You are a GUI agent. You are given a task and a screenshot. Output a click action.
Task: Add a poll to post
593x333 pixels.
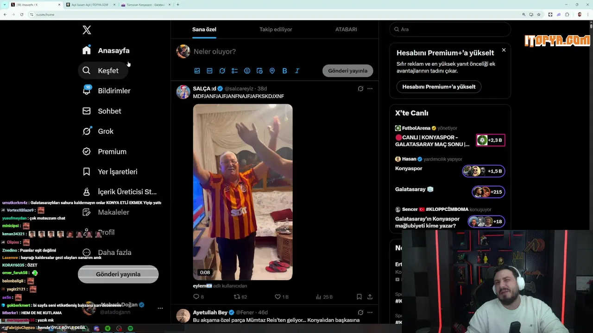click(x=234, y=71)
